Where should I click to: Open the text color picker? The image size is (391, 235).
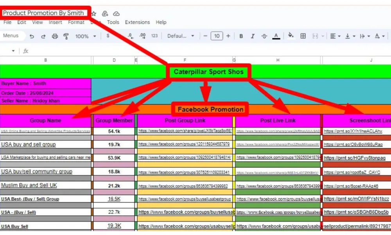276,36
